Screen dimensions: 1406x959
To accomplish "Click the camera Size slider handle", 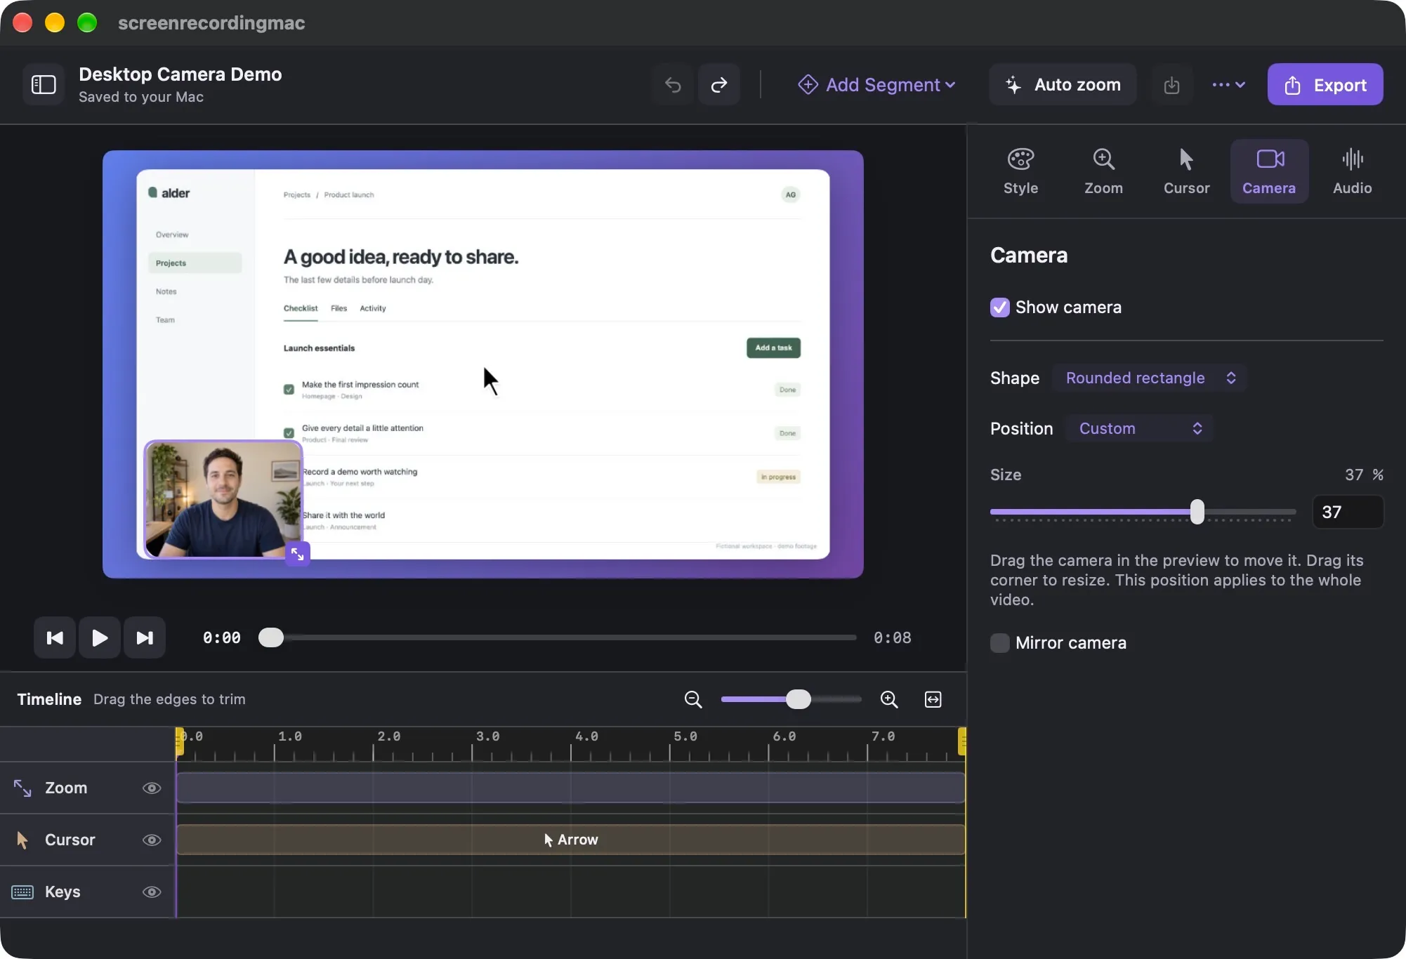I will tap(1197, 512).
